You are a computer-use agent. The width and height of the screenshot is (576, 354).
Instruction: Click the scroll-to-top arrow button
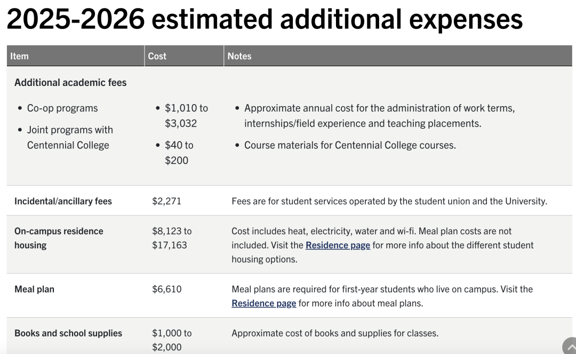pyautogui.click(x=570, y=347)
